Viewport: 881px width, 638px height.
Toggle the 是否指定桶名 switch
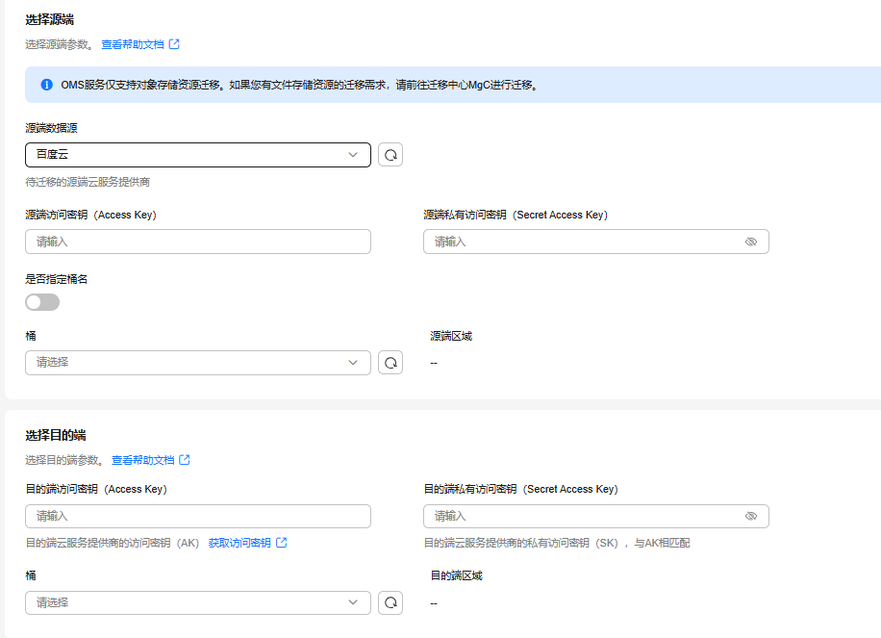42,302
